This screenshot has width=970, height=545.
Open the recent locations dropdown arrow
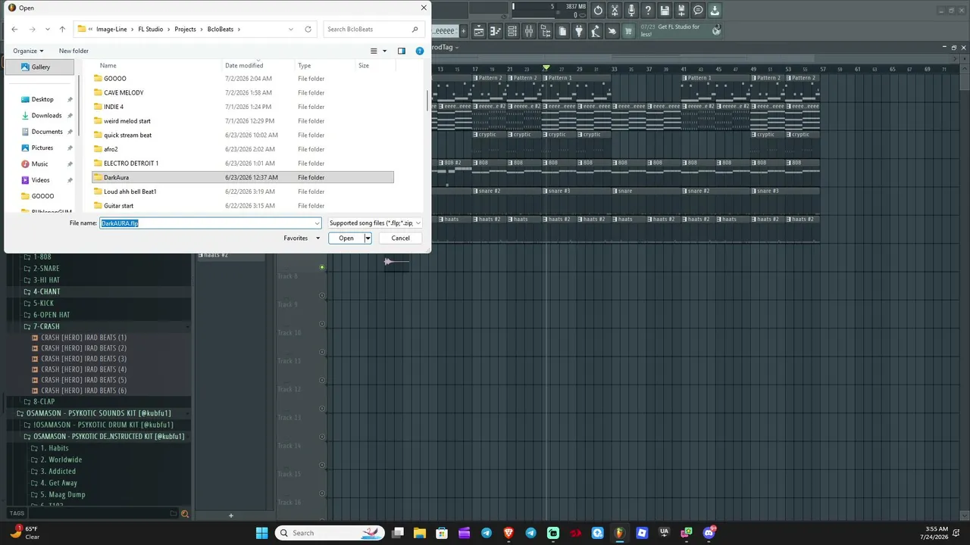(48, 30)
